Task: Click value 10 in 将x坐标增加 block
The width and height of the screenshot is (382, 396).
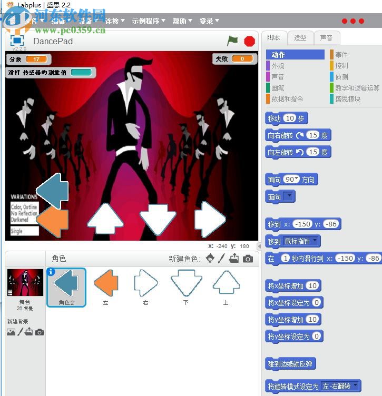Action: coord(312,285)
